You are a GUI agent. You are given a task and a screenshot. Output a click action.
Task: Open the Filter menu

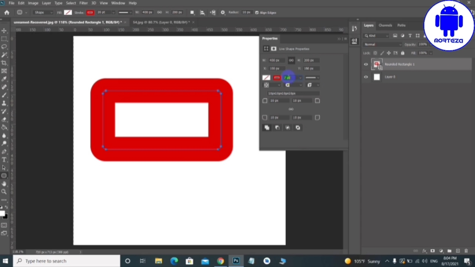coord(83,3)
